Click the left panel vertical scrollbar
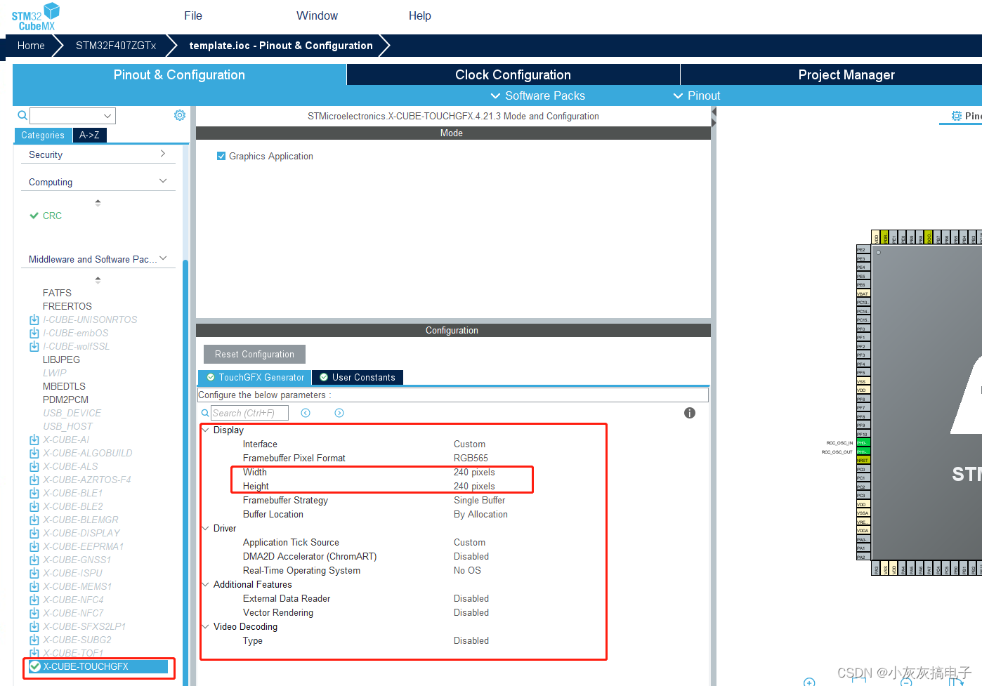The width and height of the screenshot is (982, 686). 185,473
